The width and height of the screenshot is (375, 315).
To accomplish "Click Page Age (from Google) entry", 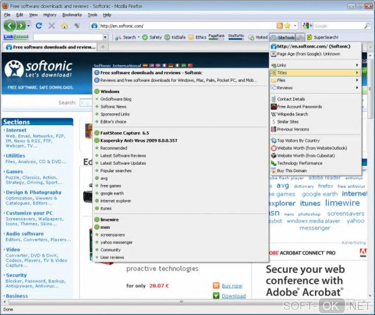I will click(315, 54).
